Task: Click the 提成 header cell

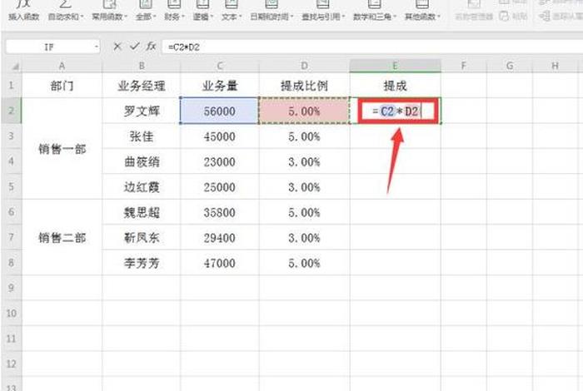Action: [396, 86]
